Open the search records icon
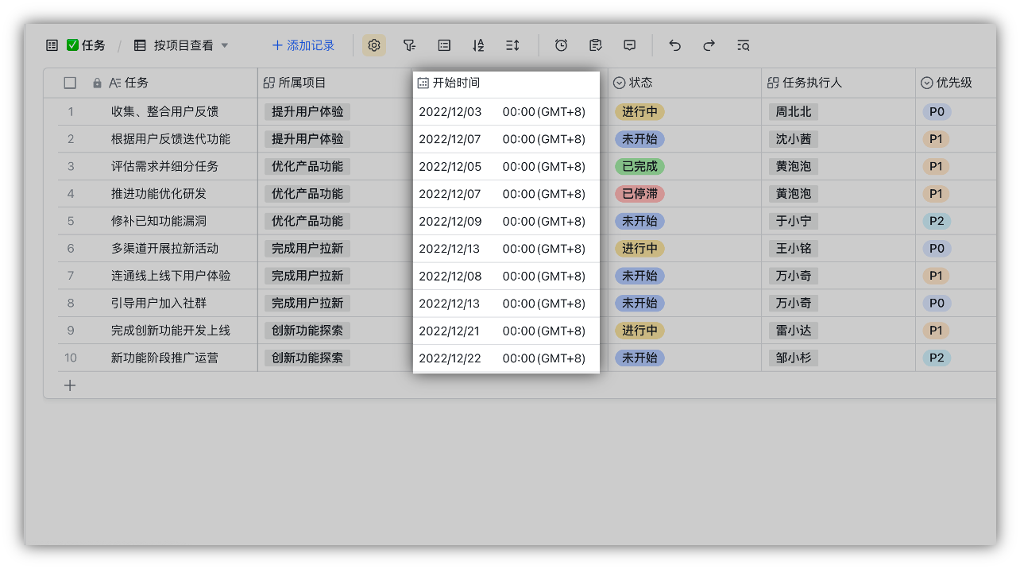This screenshot has height=569, width=1020. coord(743,45)
